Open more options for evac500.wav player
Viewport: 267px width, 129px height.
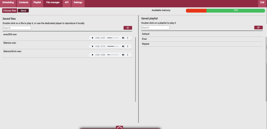(128, 38)
